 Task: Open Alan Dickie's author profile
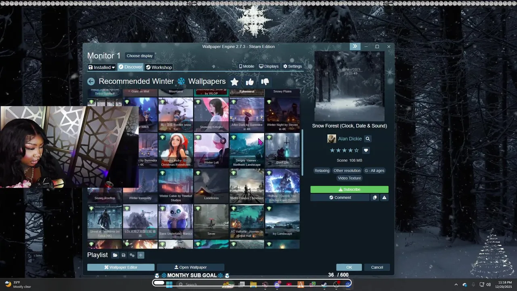(x=350, y=139)
